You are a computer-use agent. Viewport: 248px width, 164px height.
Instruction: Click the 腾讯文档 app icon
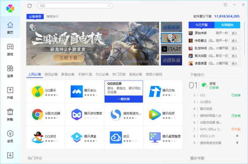pyautogui.click(x=155, y=91)
